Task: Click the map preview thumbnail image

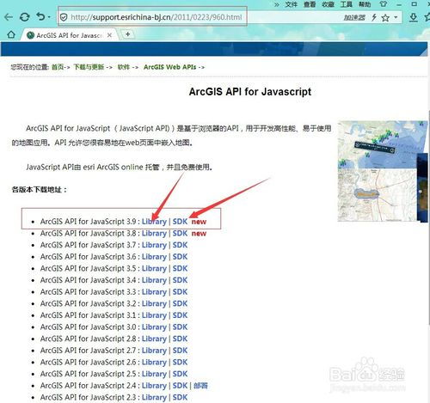Action: (x=383, y=171)
